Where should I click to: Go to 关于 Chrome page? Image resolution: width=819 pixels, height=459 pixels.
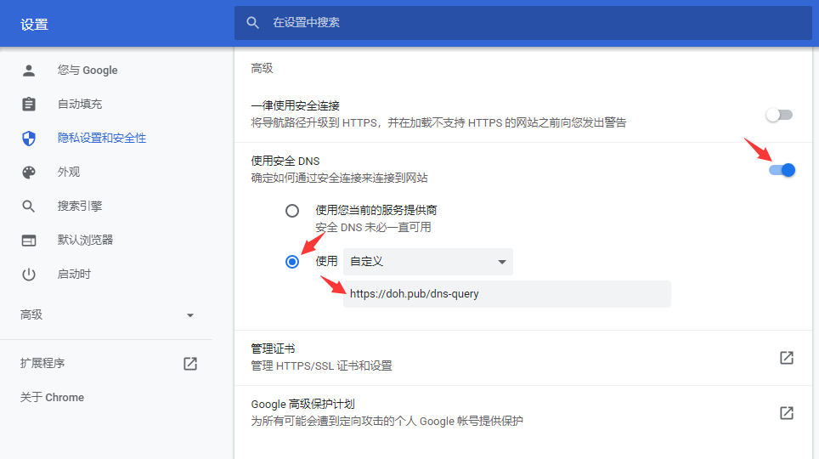53,398
